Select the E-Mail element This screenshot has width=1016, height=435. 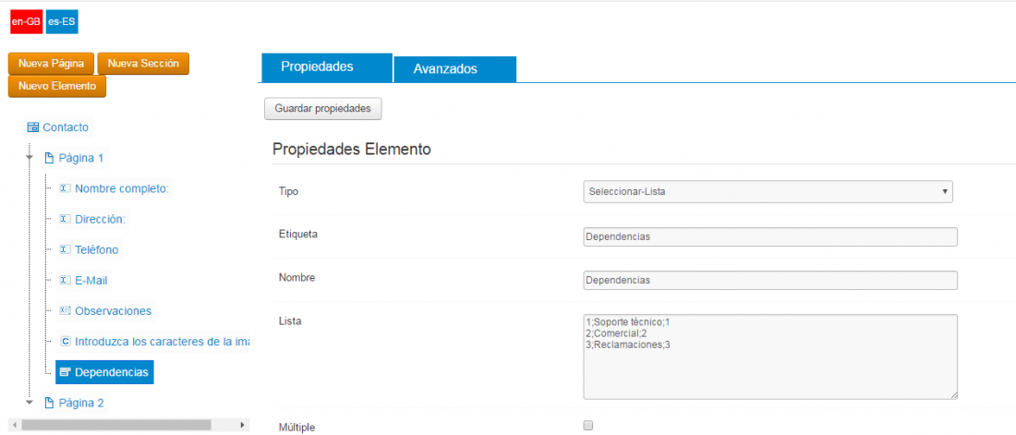point(91,280)
